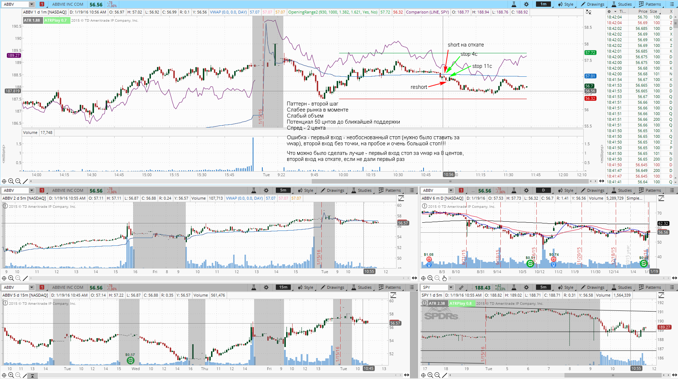Select drawing line tool under top 1m chart
678x379 pixels.
[x=25, y=181]
